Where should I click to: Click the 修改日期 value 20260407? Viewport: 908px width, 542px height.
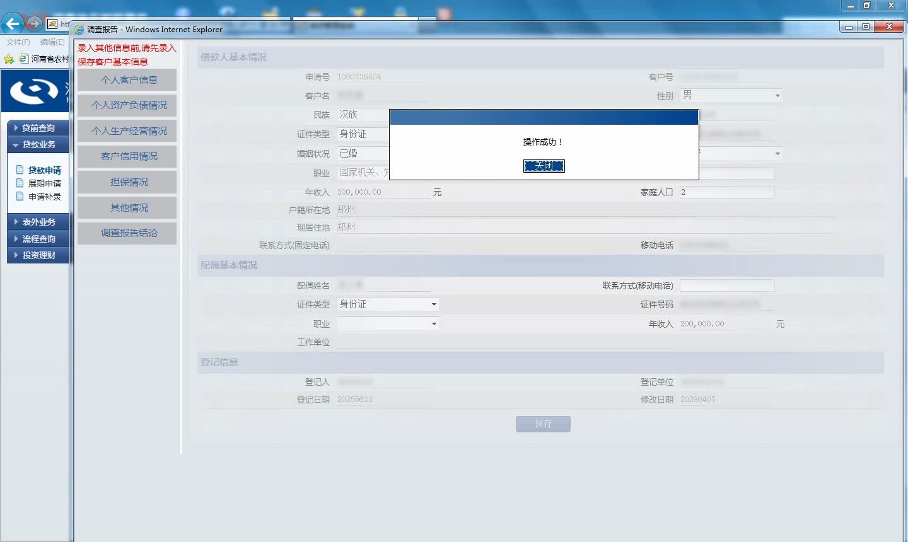click(x=698, y=400)
